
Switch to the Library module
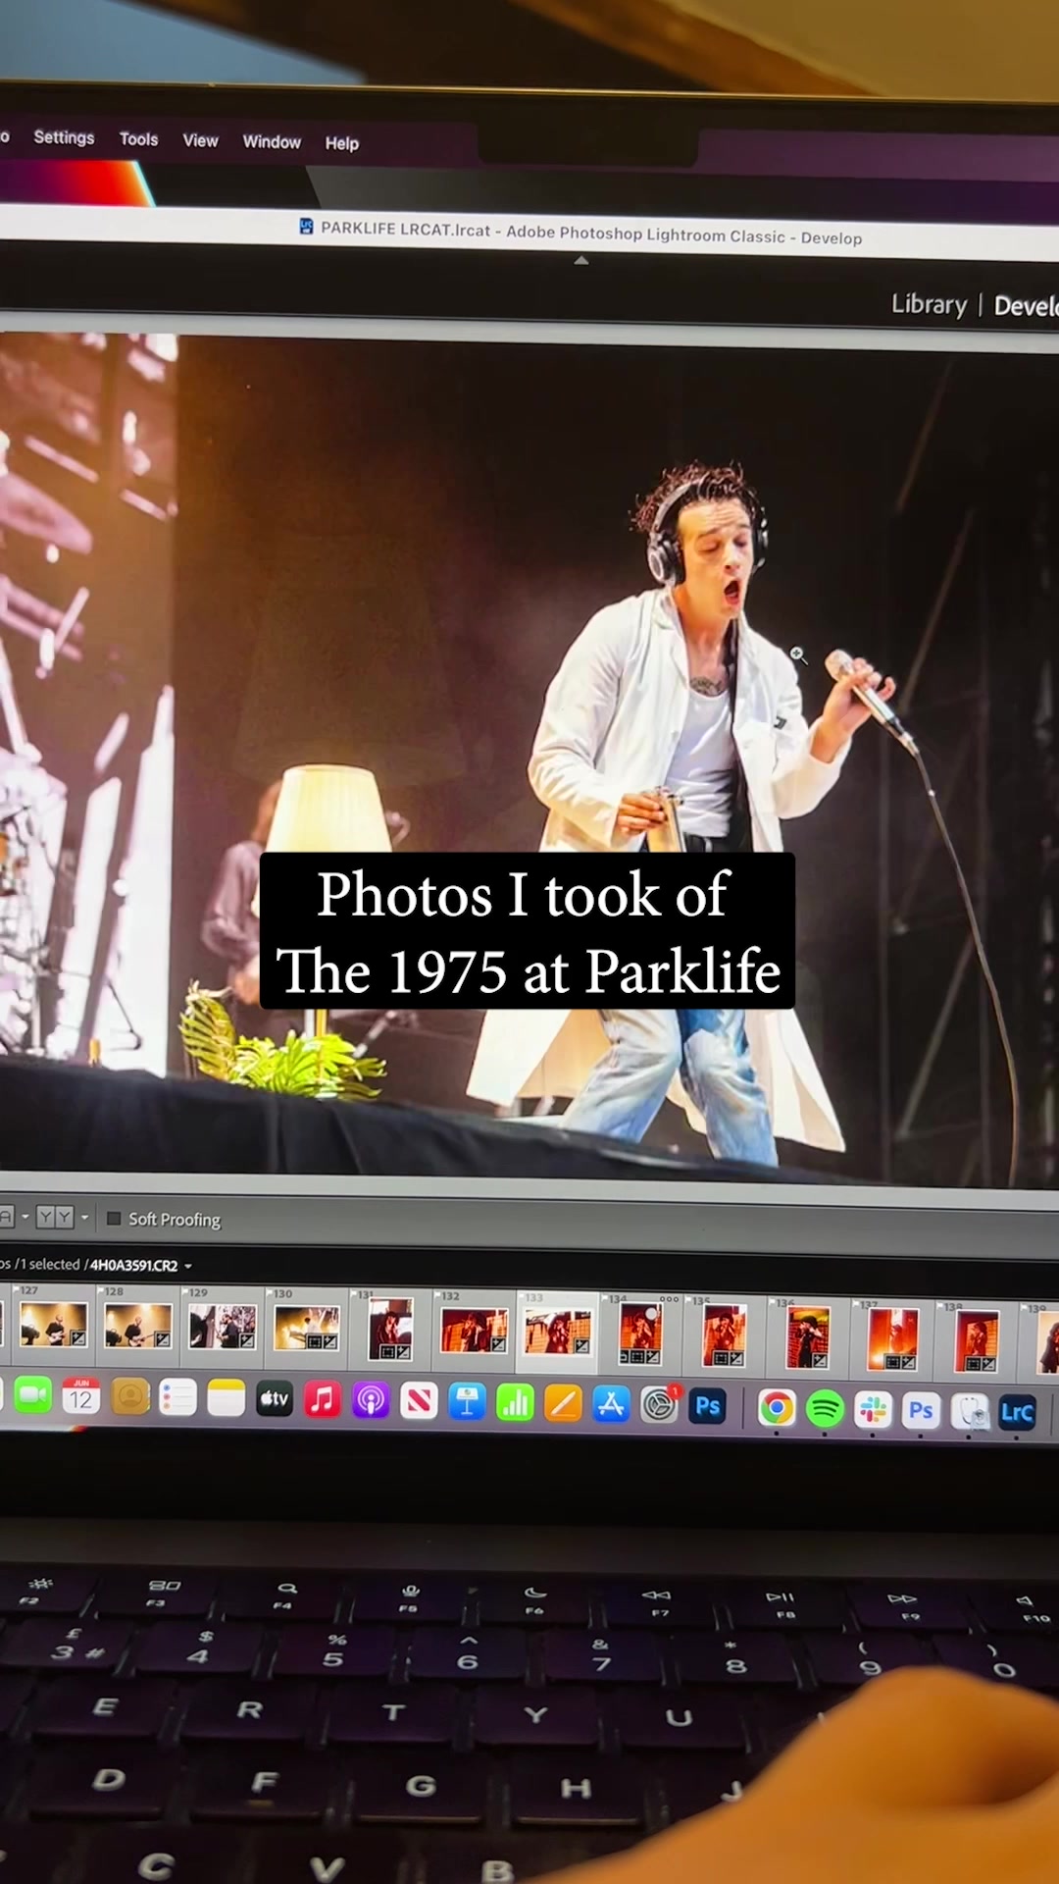point(929,304)
